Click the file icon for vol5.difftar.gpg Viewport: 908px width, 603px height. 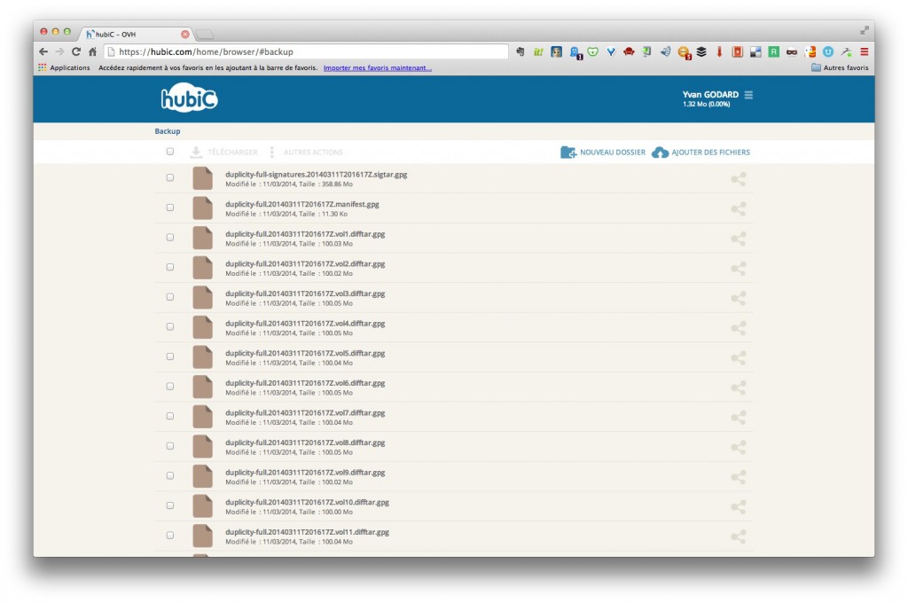coord(203,357)
